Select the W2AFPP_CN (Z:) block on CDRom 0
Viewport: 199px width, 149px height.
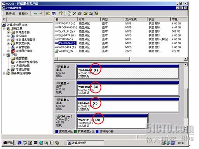click(x=112, y=121)
